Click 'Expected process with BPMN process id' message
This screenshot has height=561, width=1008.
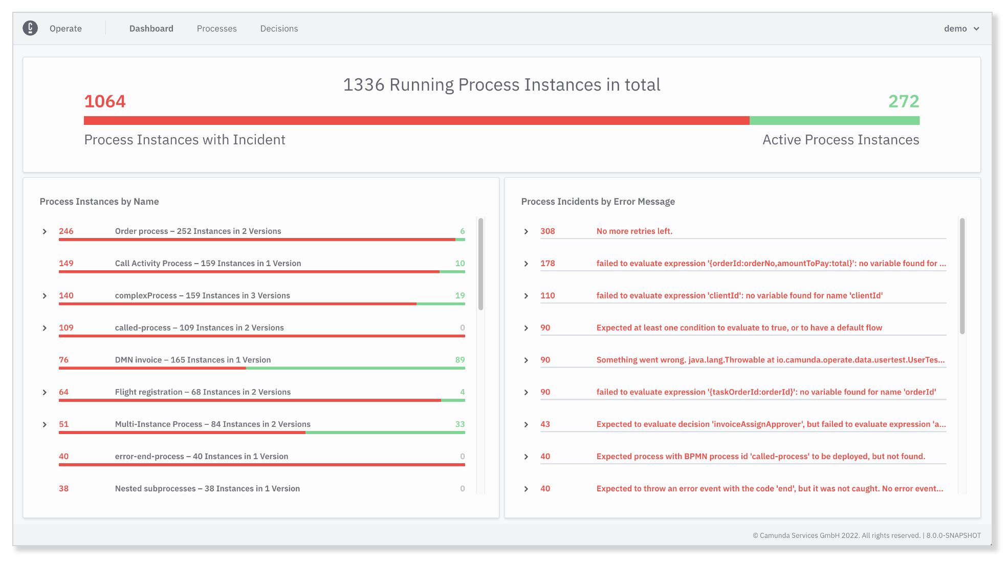(x=761, y=456)
